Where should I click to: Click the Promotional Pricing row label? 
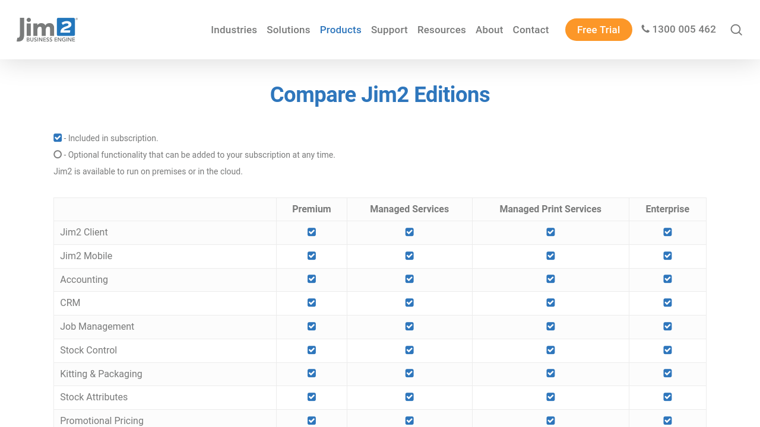(x=102, y=420)
